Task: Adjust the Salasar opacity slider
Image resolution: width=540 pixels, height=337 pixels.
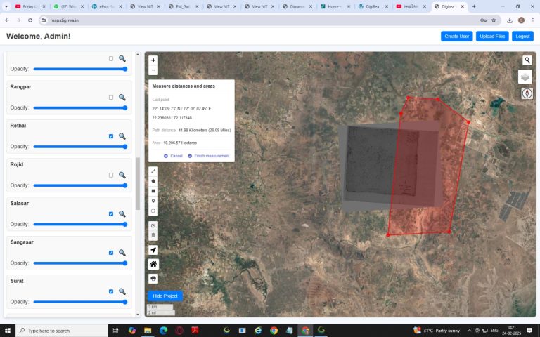Action: [80, 225]
